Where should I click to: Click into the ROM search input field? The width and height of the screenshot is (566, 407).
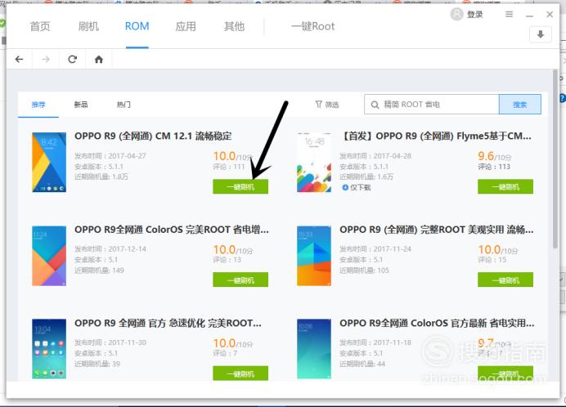pyautogui.click(x=432, y=105)
